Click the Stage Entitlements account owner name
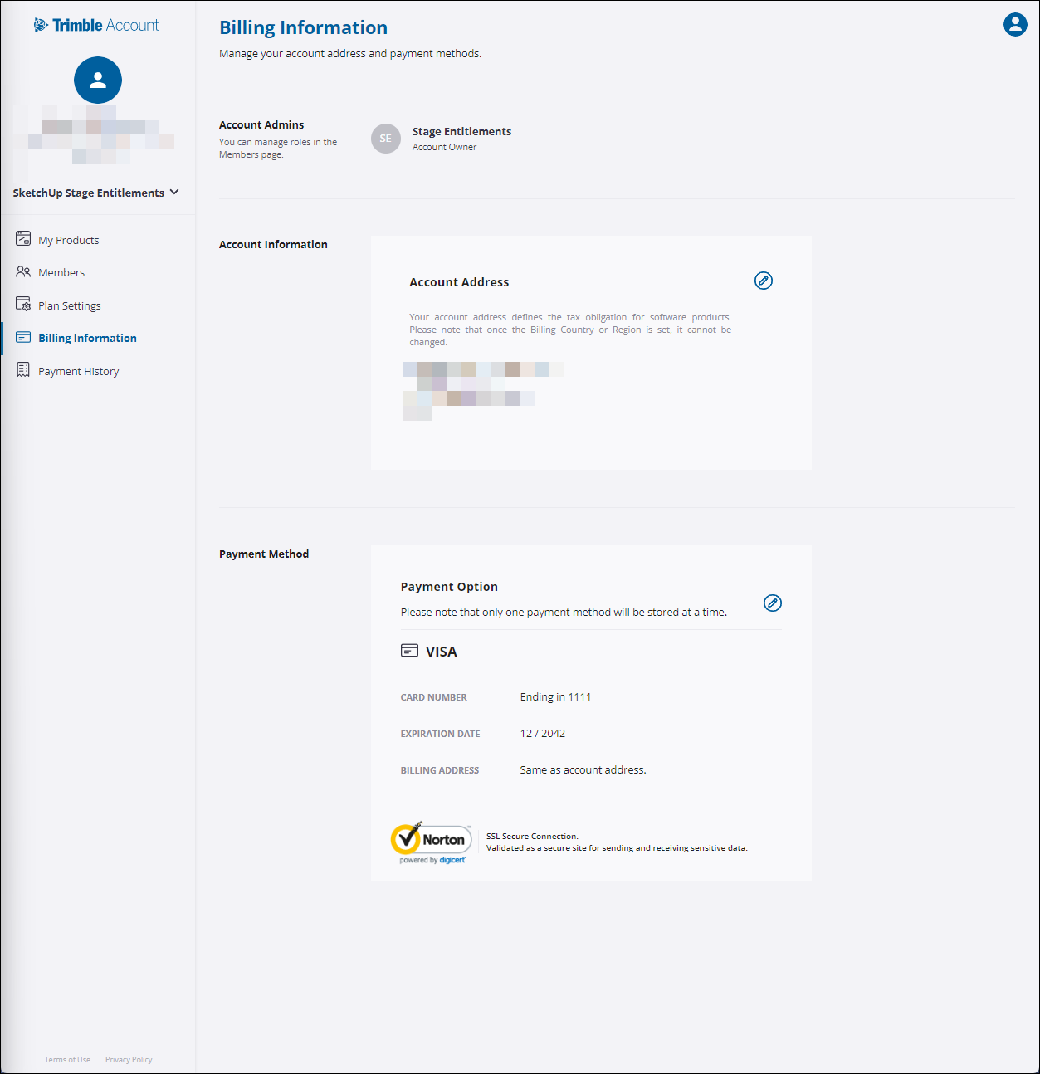1040x1074 pixels. 461,131
